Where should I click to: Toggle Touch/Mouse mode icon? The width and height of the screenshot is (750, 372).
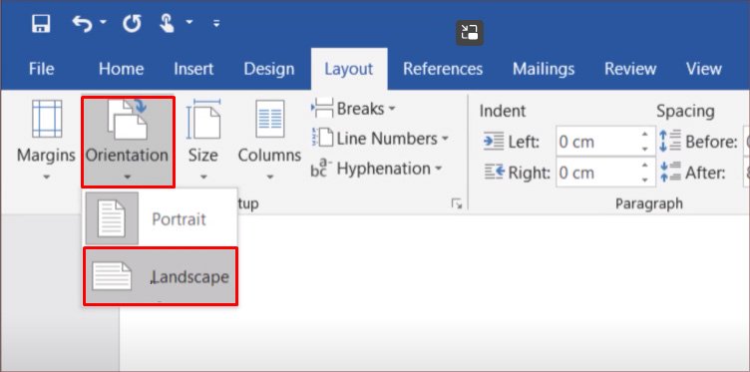click(x=167, y=23)
